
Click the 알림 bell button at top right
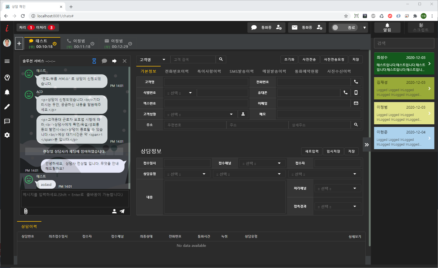point(387,27)
